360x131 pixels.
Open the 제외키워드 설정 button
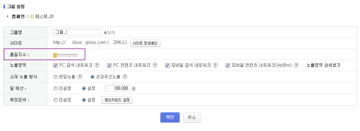[x=117, y=100]
